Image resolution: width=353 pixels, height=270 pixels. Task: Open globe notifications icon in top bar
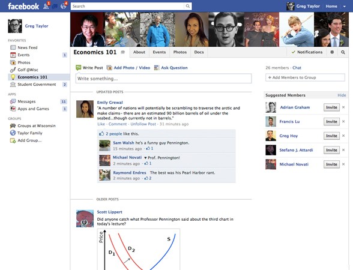(x=64, y=6)
